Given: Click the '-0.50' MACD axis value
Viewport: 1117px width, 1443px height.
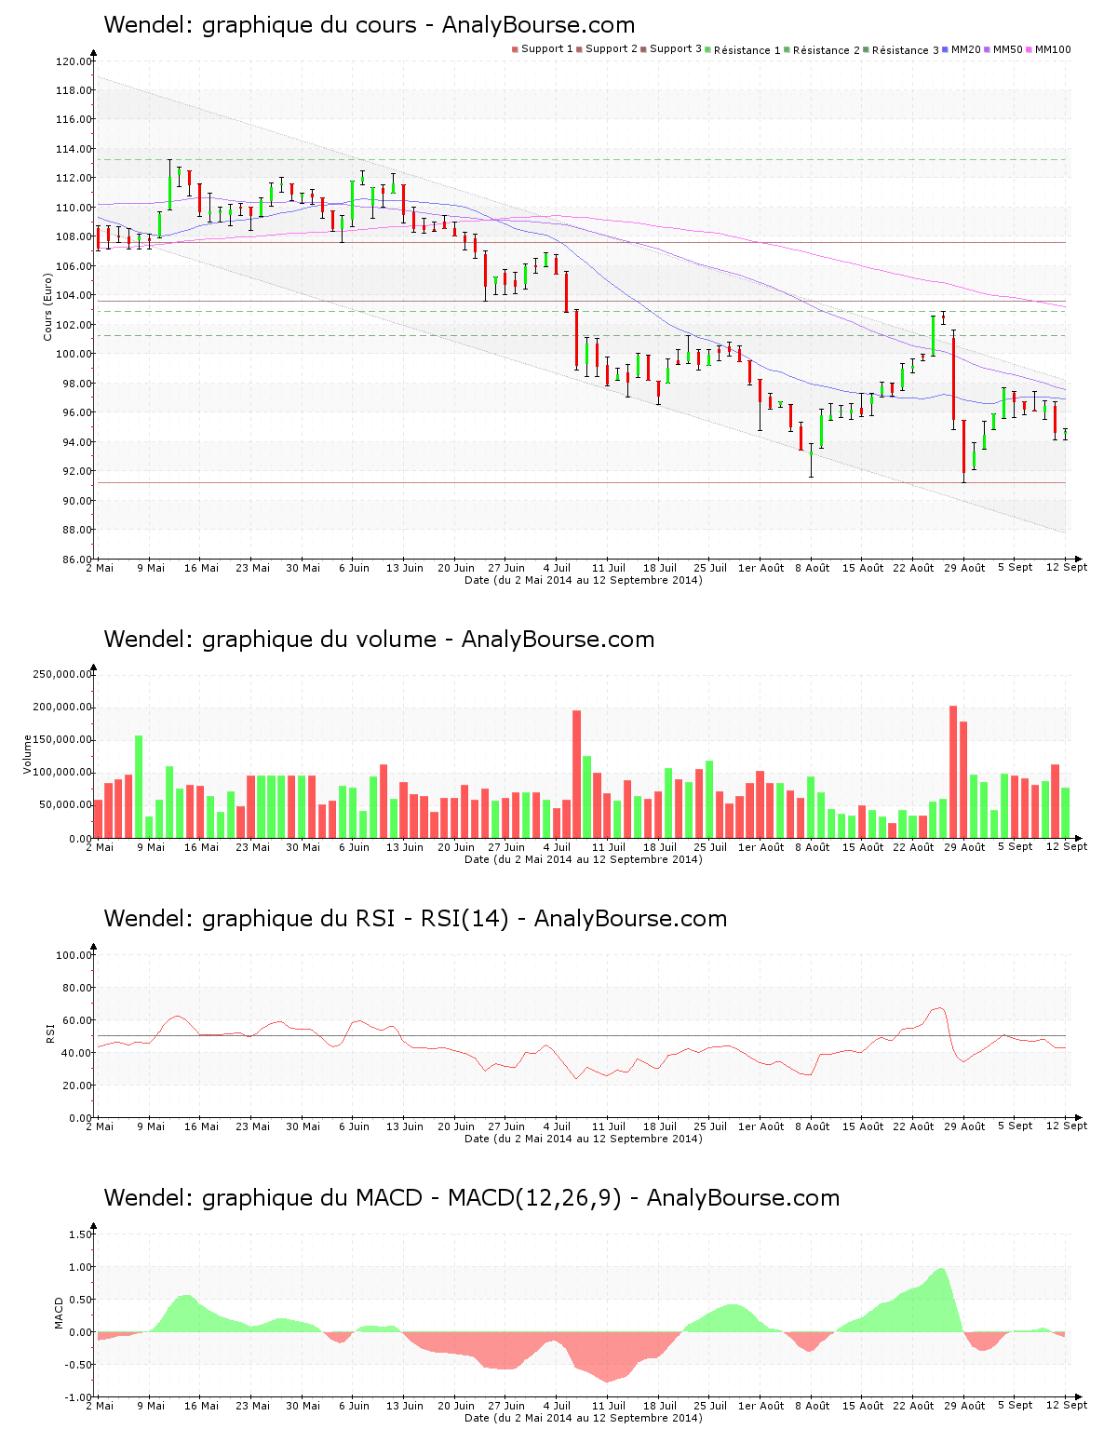Looking at the screenshot, I should pyautogui.click(x=78, y=1365).
